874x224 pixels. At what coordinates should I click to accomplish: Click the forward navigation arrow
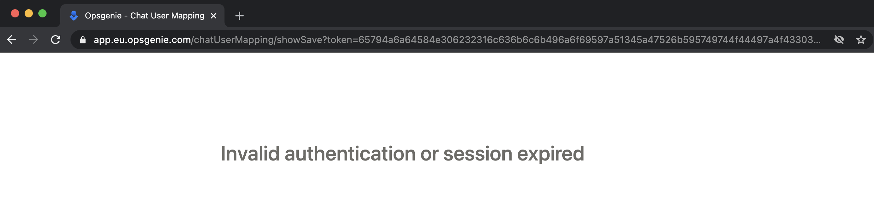[34, 40]
